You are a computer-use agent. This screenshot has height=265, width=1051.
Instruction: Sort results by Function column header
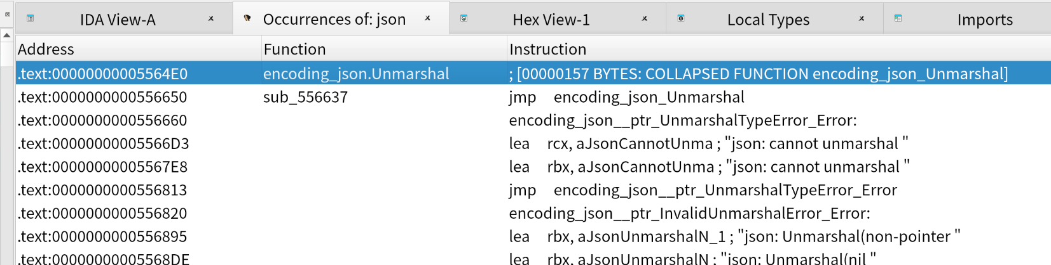pos(294,49)
